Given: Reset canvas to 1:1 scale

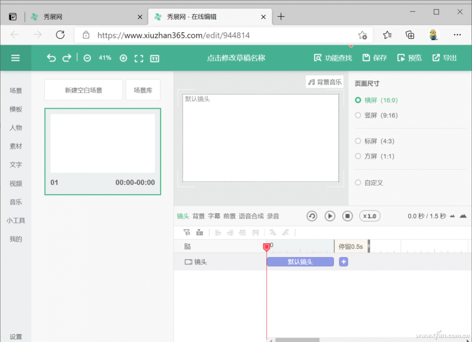Looking at the screenshot, I should click(x=155, y=59).
